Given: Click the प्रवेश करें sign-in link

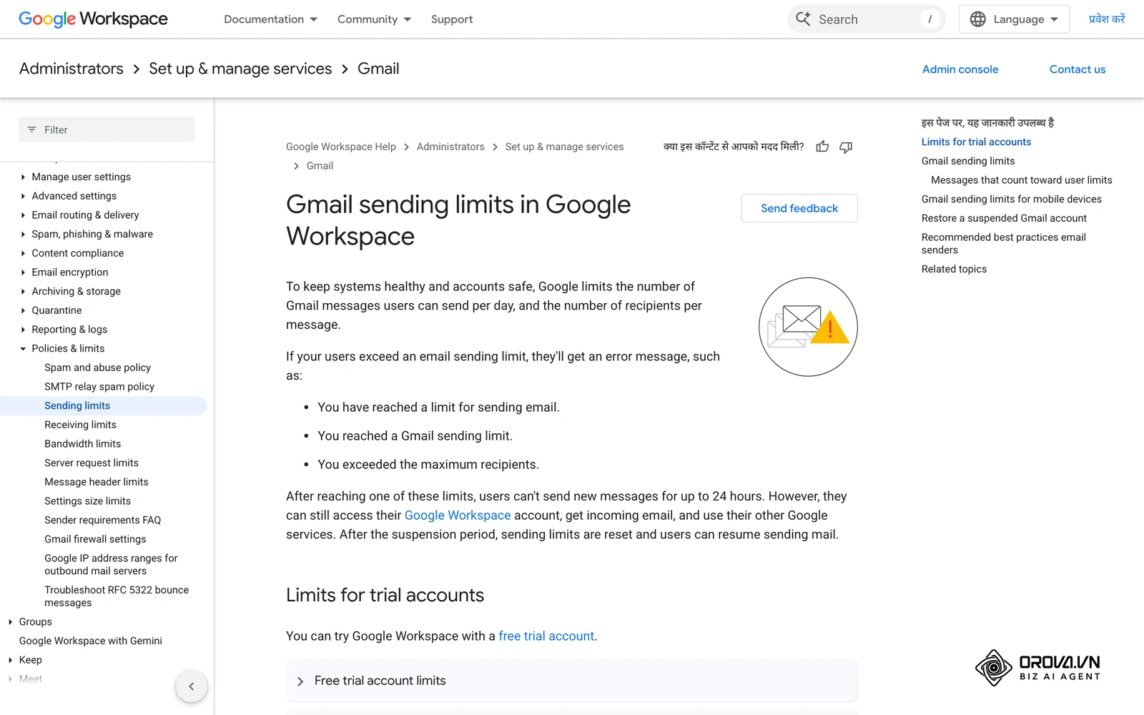Looking at the screenshot, I should tap(1107, 19).
